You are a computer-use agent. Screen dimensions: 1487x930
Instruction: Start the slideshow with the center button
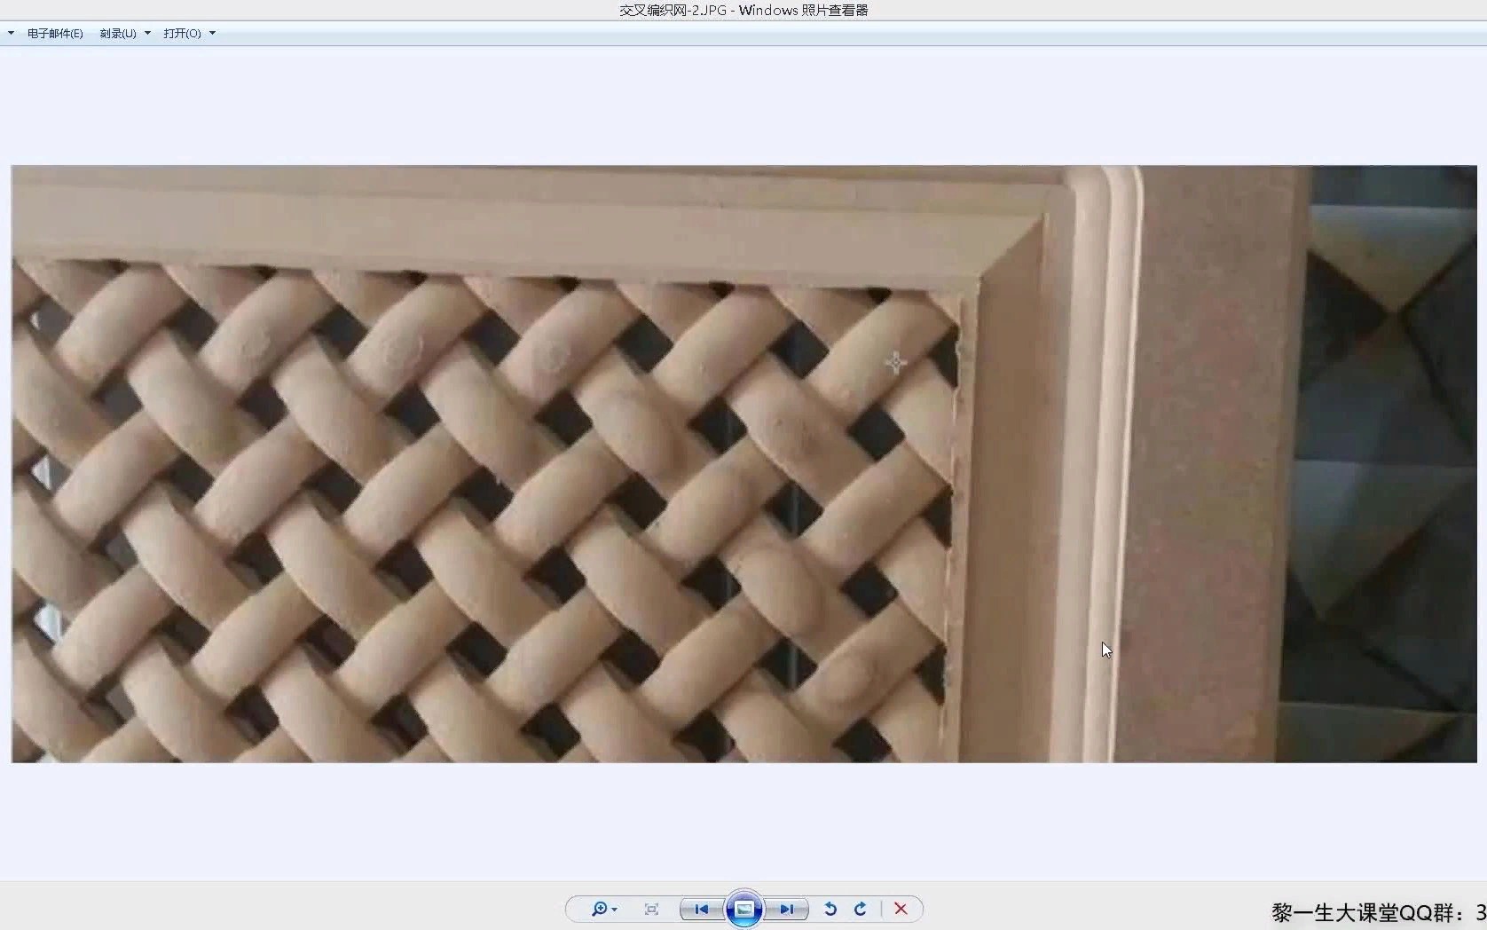pos(744,909)
